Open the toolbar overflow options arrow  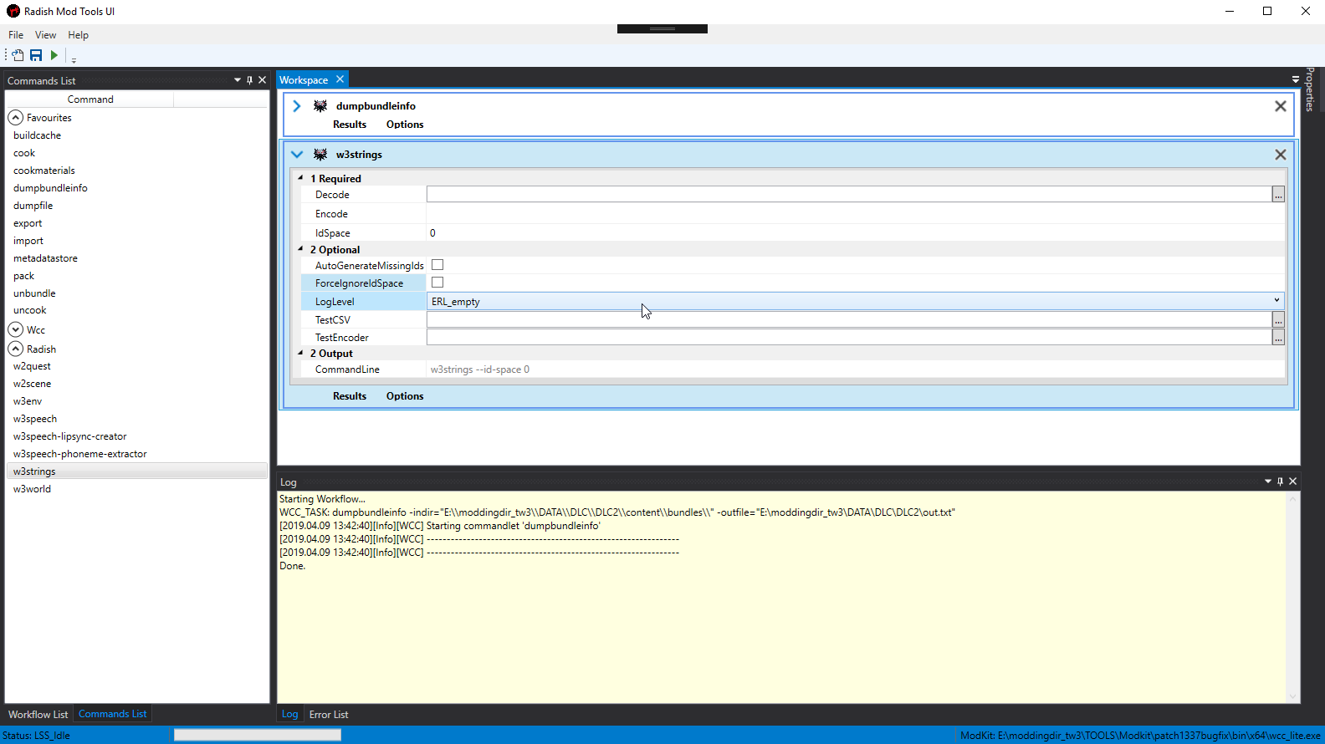pos(74,59)
